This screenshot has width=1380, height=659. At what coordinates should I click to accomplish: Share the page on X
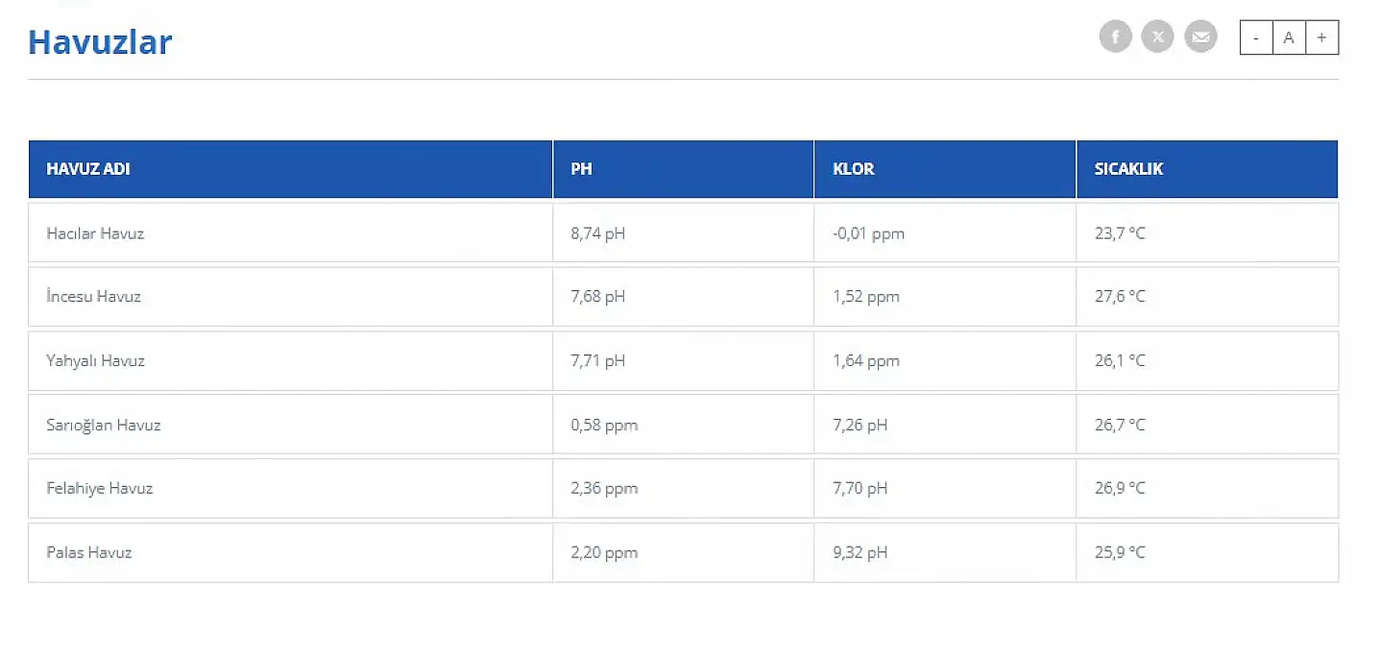1157,37
